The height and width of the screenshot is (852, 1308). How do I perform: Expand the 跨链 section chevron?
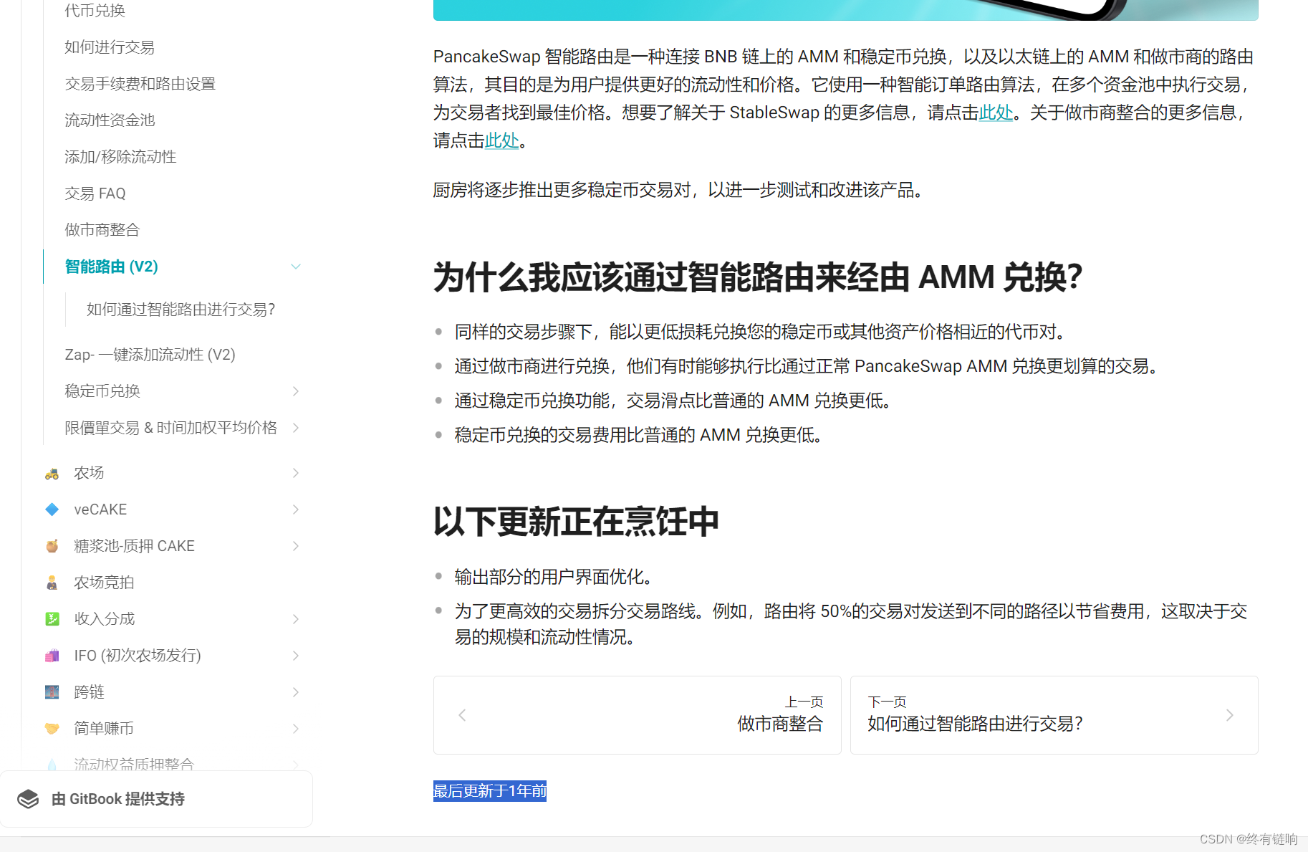[296, 692]
